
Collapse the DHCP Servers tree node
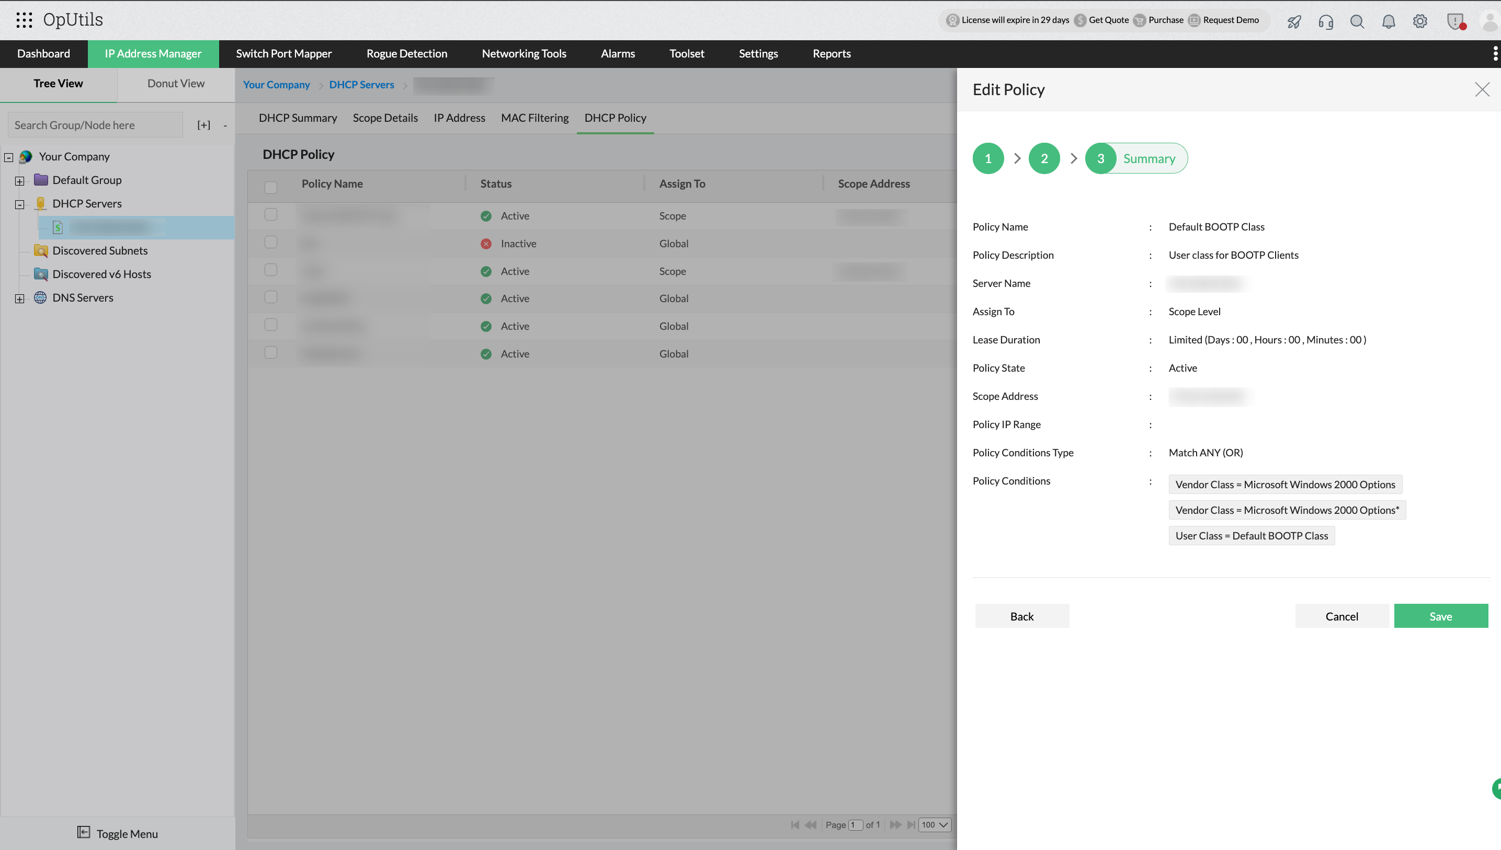(20, 204)
